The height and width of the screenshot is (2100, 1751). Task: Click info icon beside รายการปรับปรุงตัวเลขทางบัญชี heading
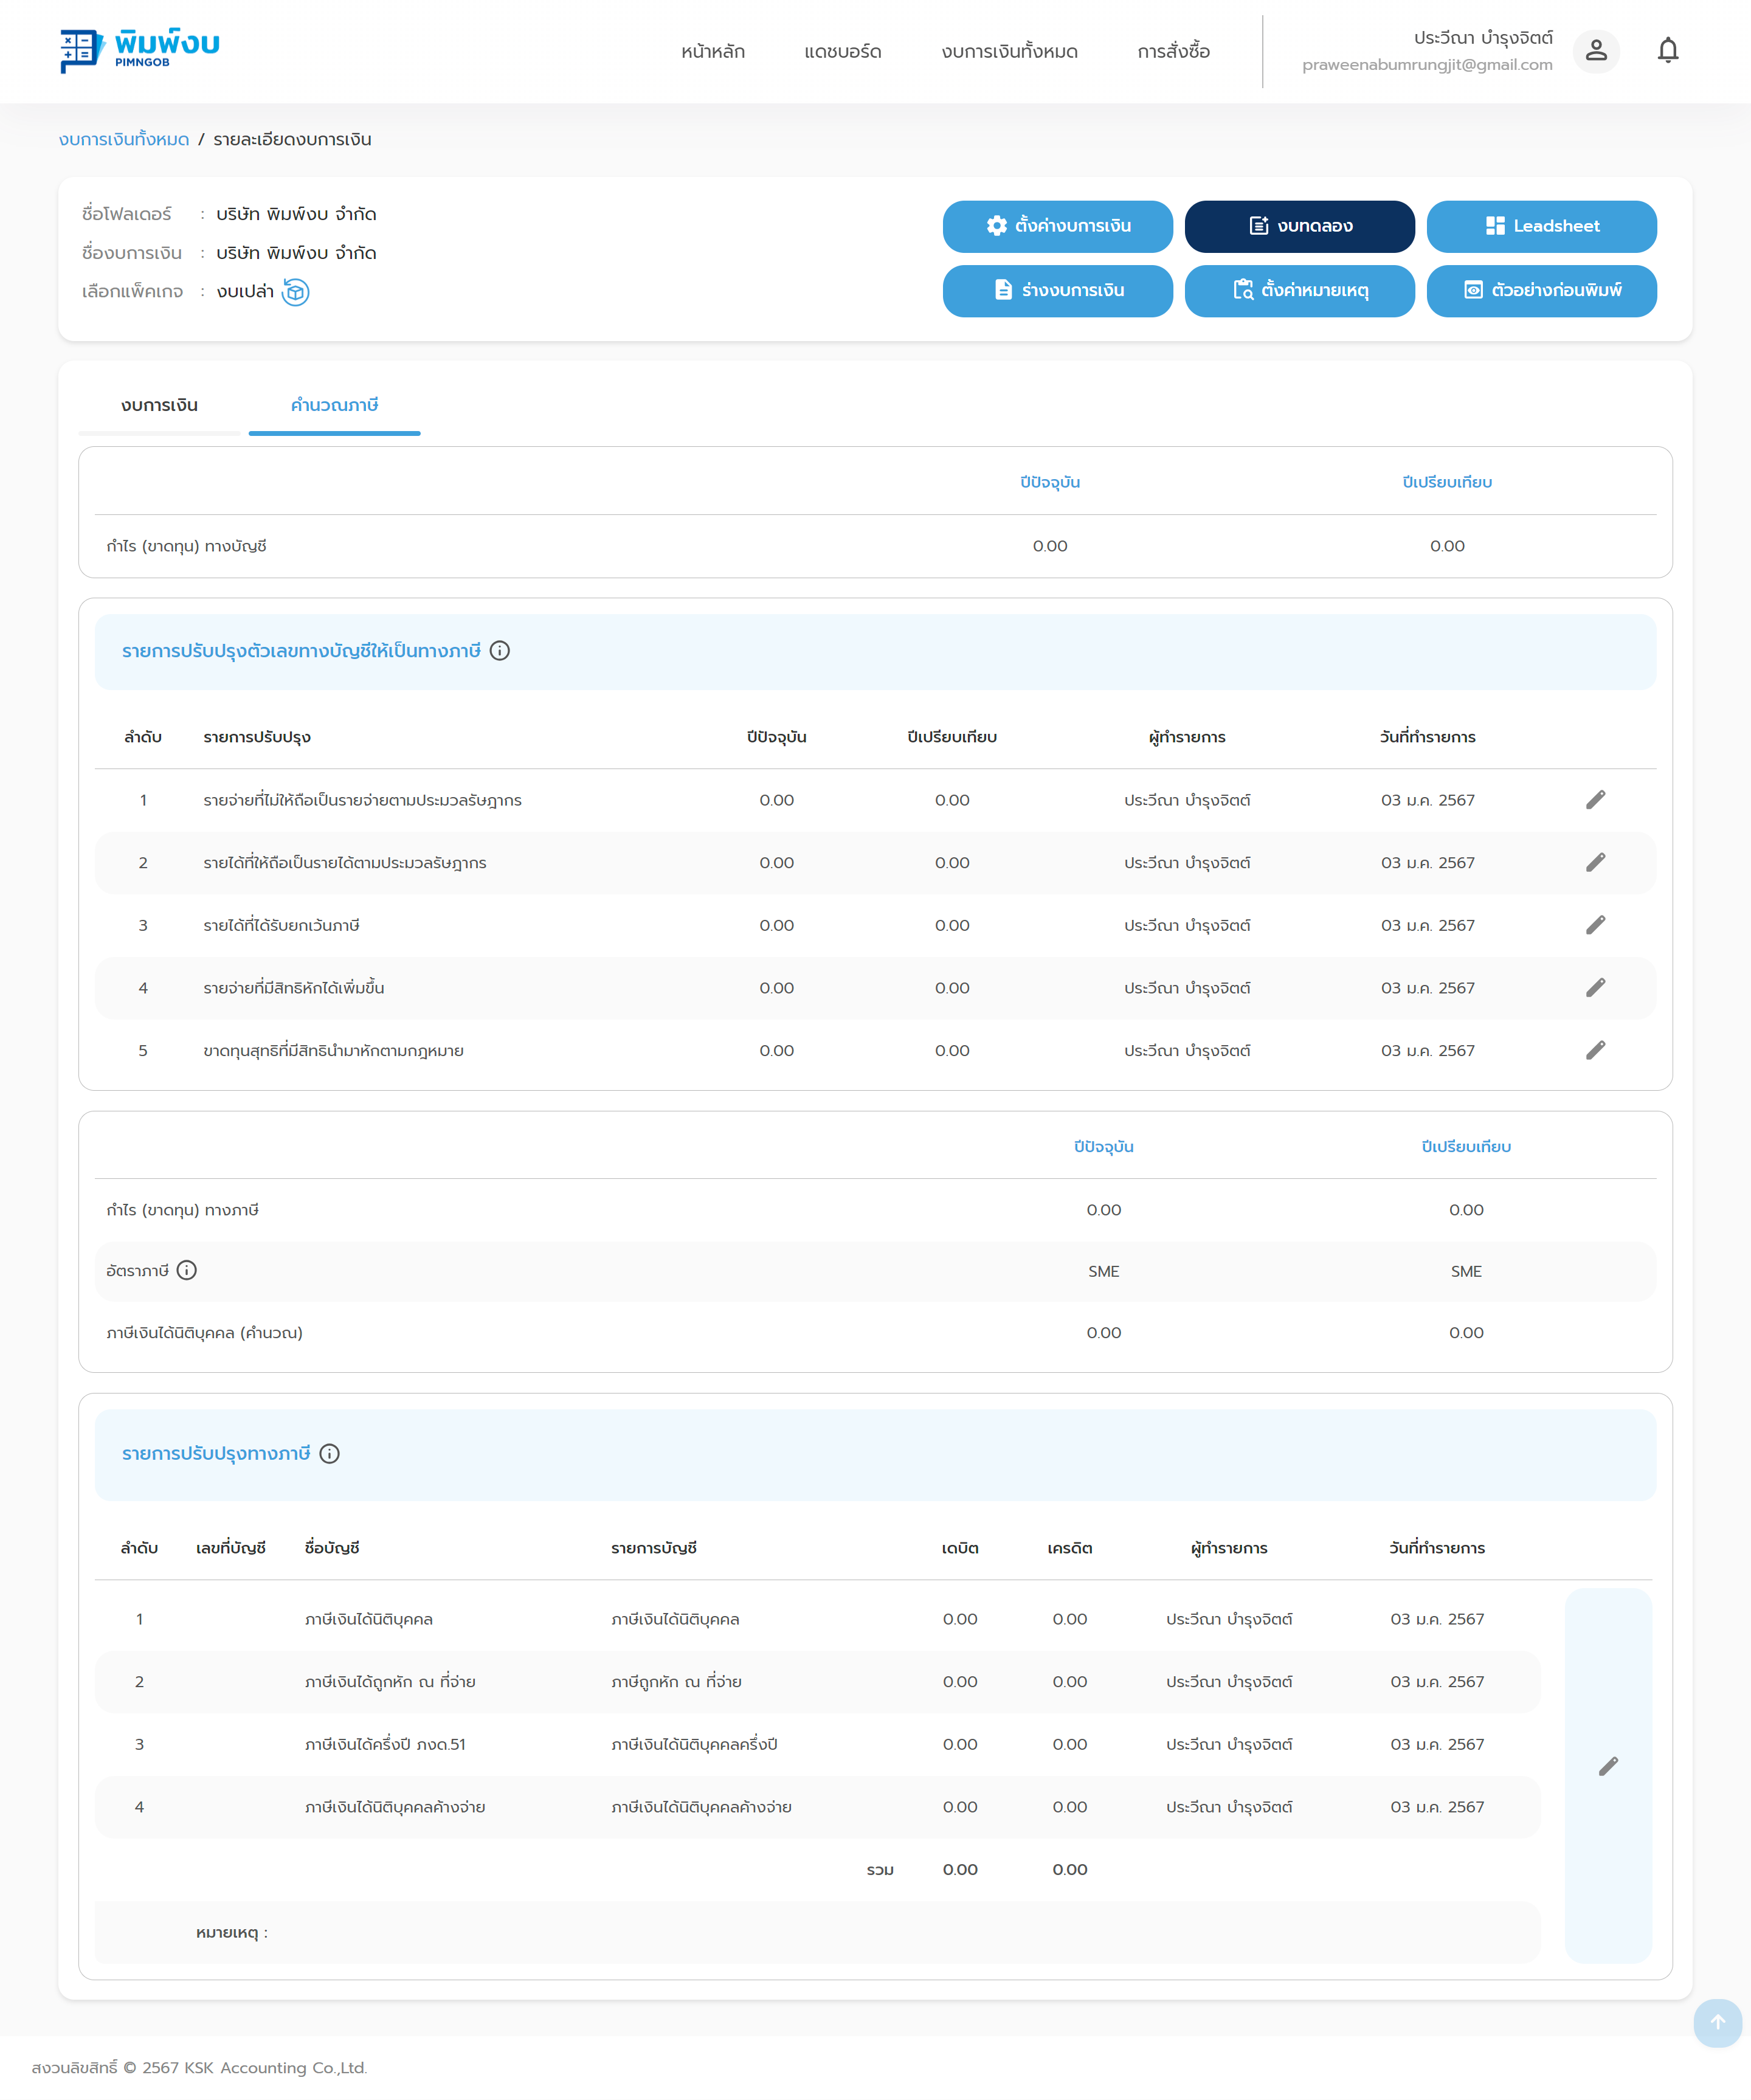point(500,651)
